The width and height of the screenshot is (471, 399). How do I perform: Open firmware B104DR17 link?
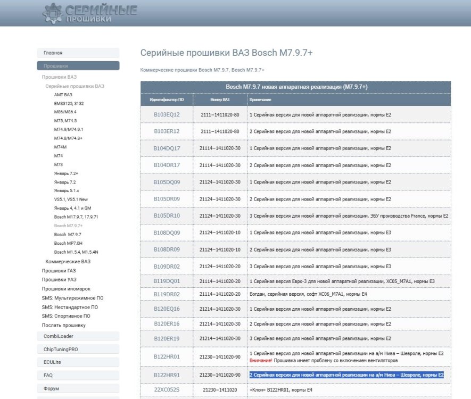tap(167, 165)
